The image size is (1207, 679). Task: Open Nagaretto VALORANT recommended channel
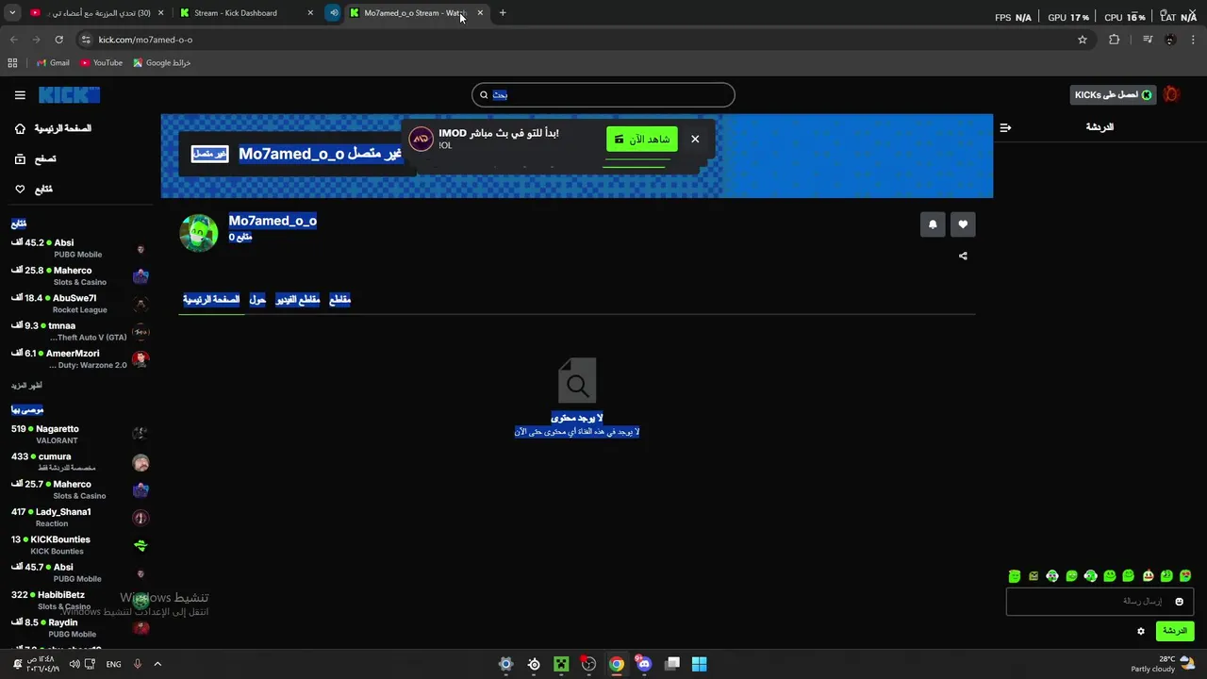[x=80, y=435]
